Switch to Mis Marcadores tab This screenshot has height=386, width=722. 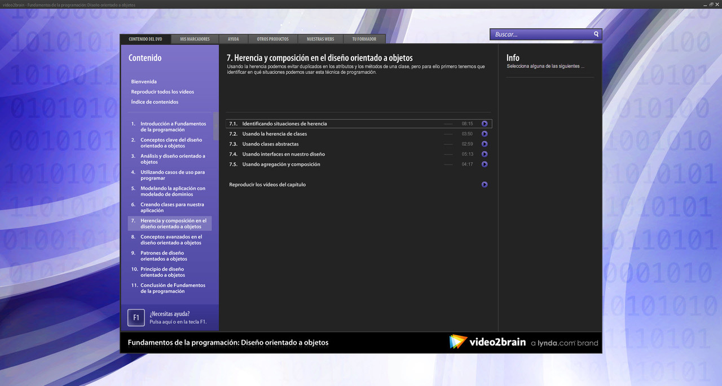coord(195,39)
